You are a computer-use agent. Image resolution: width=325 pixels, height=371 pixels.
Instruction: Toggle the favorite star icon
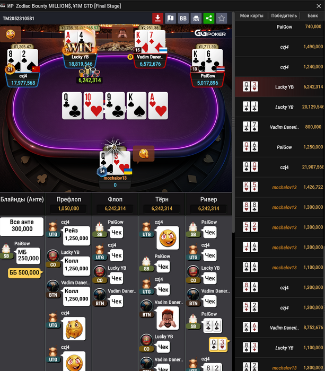point(222,18)
